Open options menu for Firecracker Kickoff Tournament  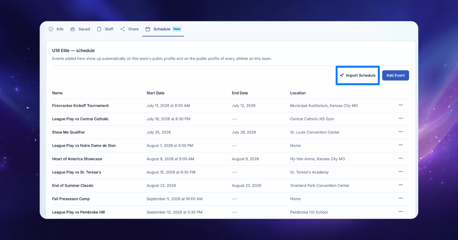point(400,105)
